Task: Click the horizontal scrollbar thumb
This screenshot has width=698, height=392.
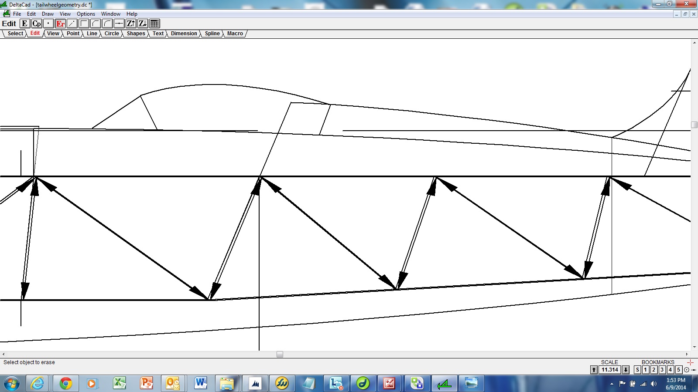Action: point(280,355)
